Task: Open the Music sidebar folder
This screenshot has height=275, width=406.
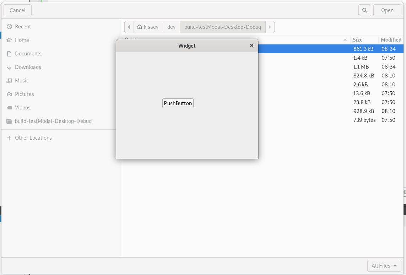Action: click(22, 81)
